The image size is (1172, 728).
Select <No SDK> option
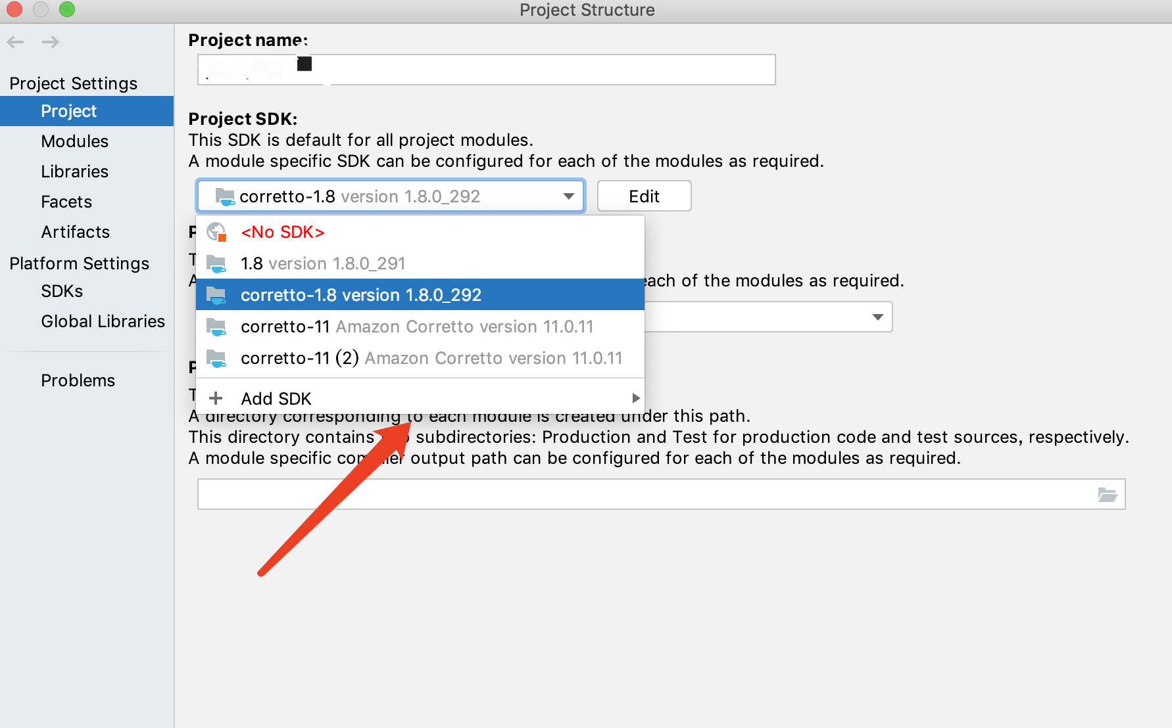283,232
